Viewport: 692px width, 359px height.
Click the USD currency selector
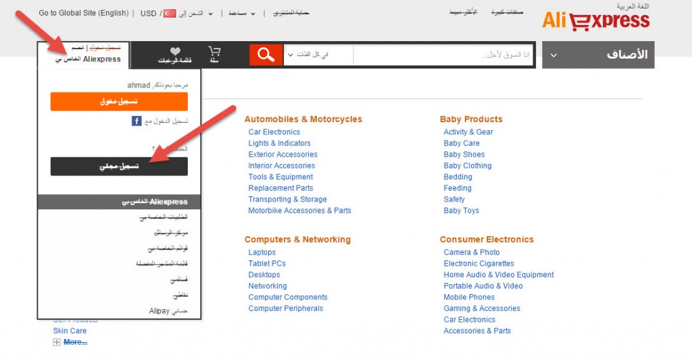(148, 13)
